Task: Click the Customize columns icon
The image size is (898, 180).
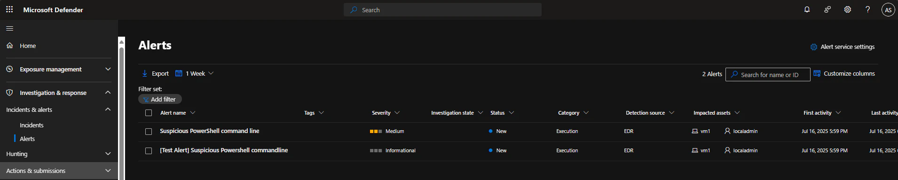Action: tap(817, 73)
